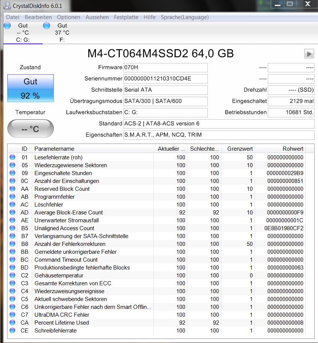318x343 pixels.
Task: Click the Grenzwert column header
Action: (238, 149)
